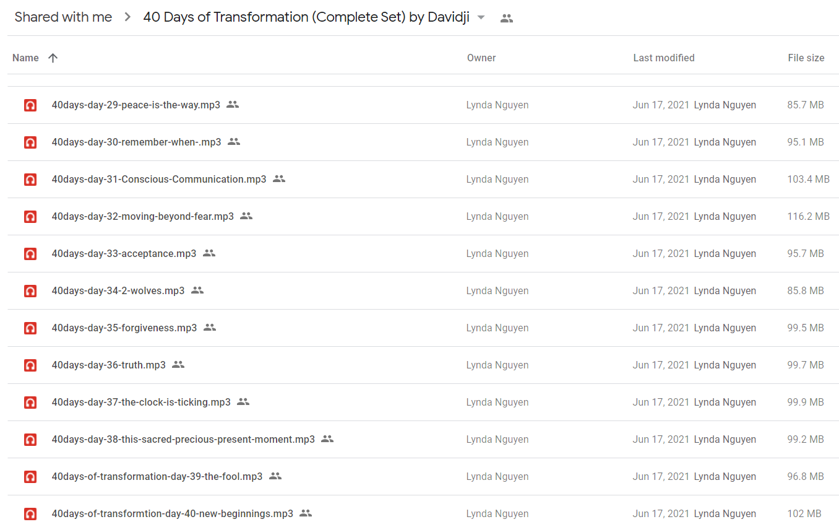Viewport: 839px width, 527px height.
Task: Click the 85.8 MB file size value
Action: 806,291
